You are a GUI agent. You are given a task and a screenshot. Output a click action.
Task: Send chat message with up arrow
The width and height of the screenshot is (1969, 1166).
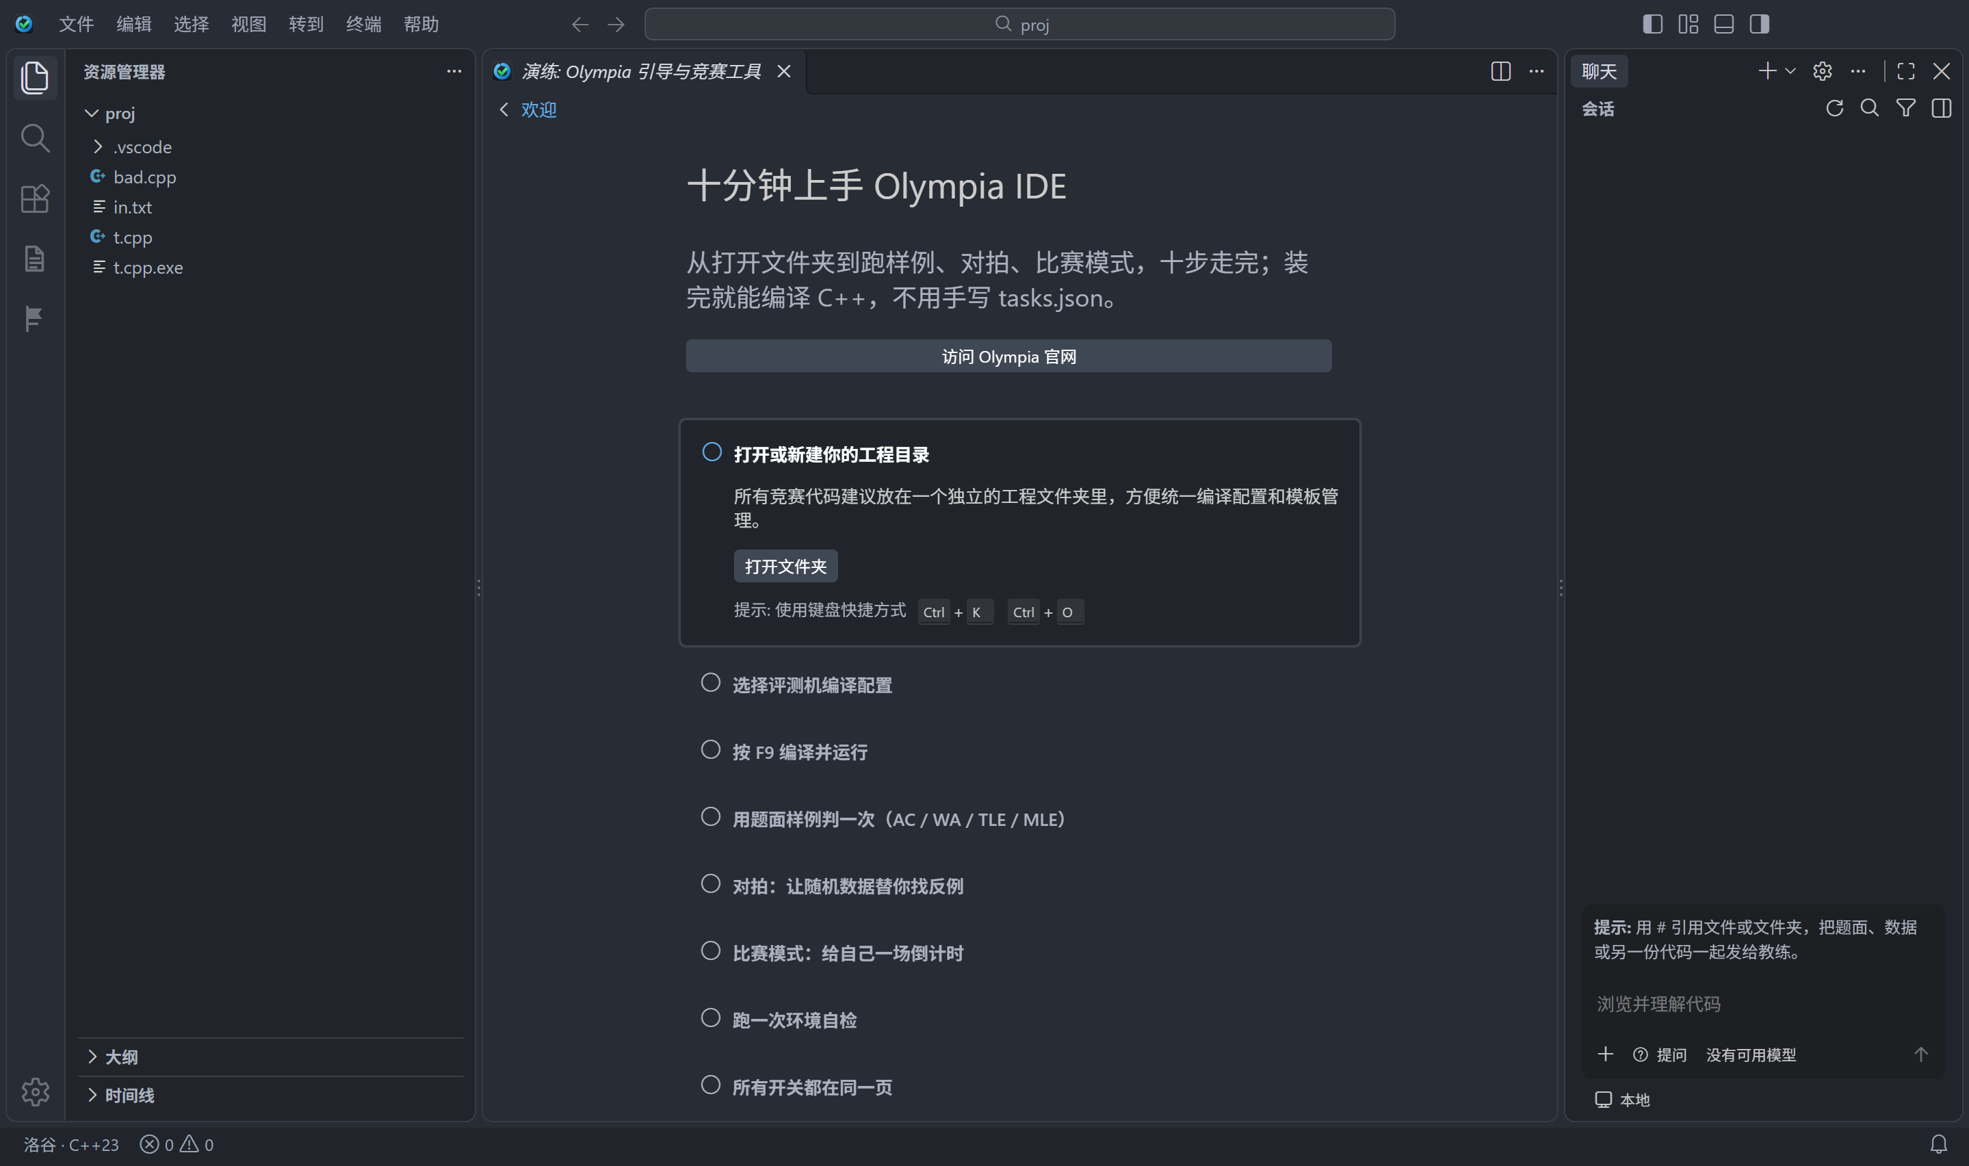pos(1921,1054)
